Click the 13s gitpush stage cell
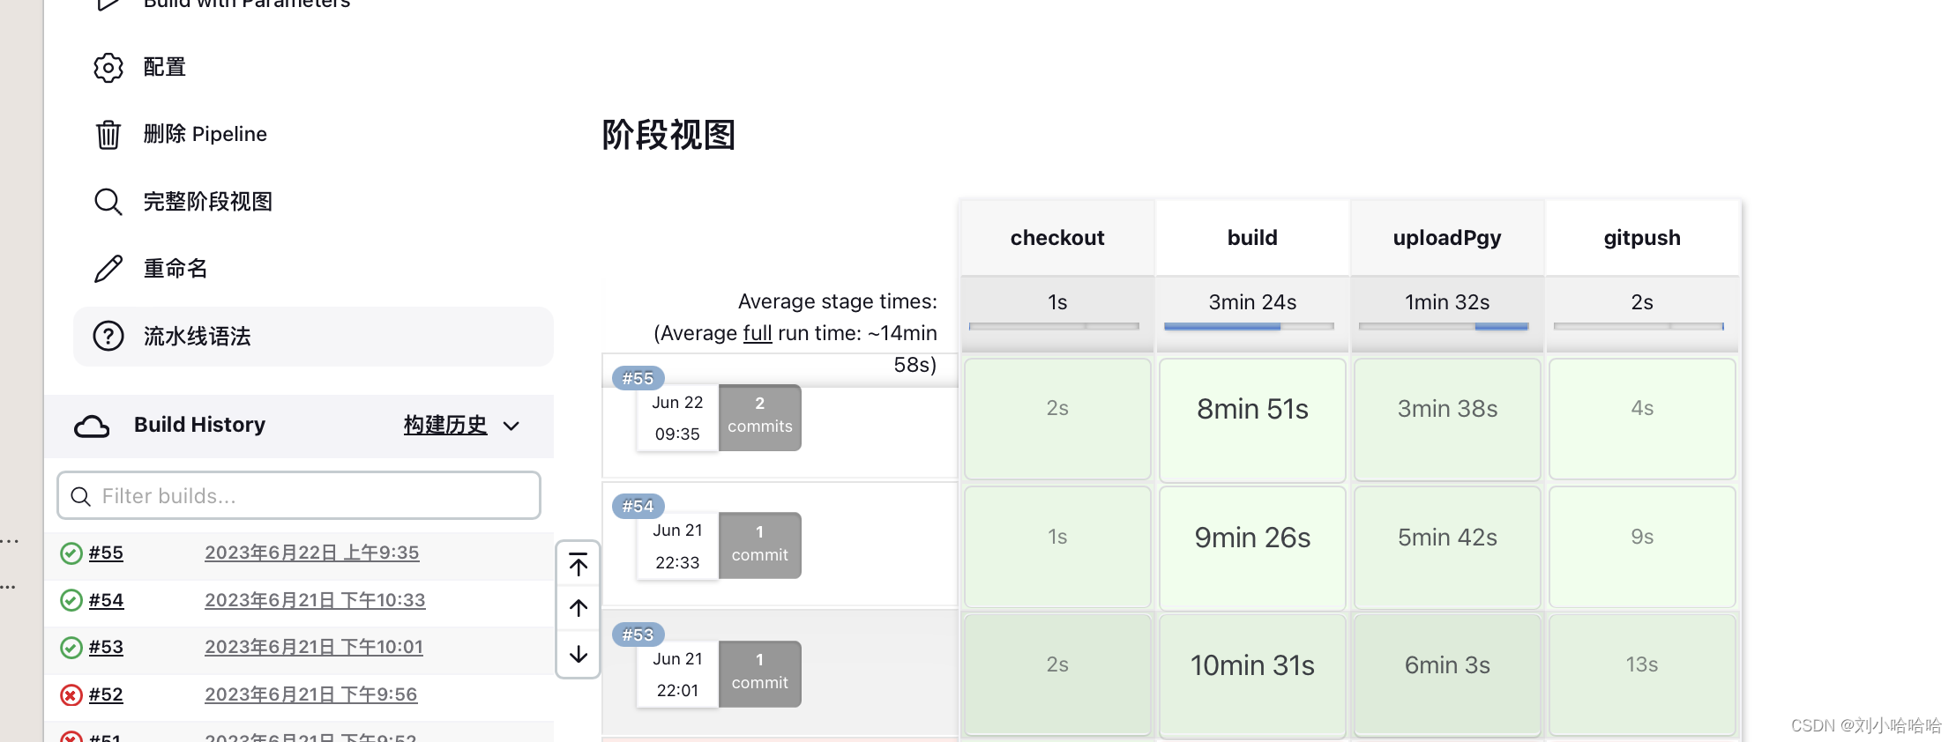 (x=1642, y=675)
